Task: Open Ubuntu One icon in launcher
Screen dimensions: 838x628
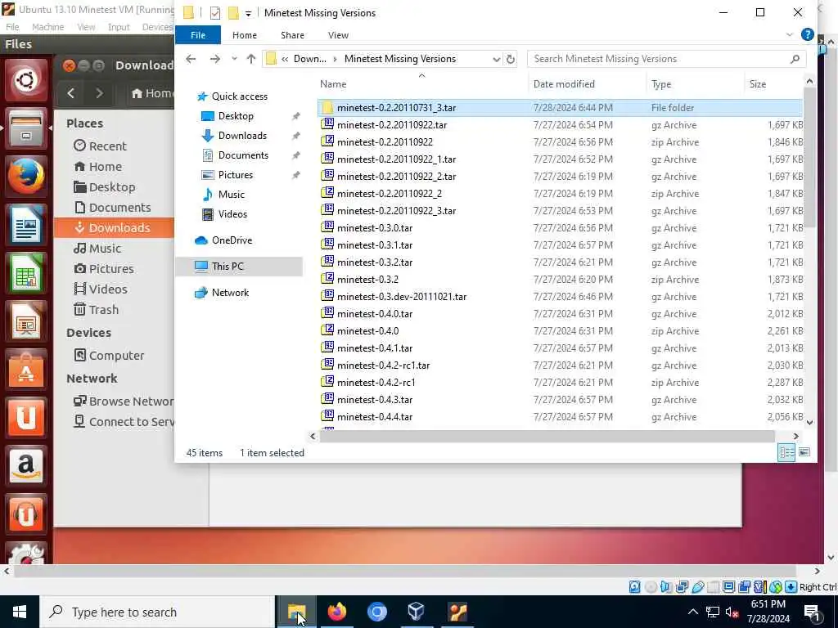Action: coord(25,417)
